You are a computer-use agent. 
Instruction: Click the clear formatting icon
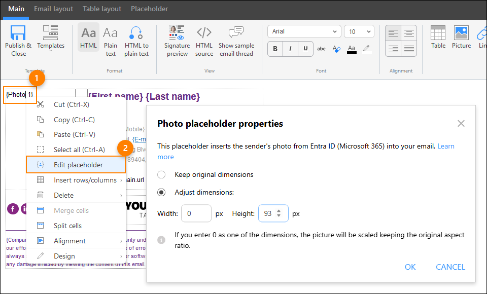(336, 49)
